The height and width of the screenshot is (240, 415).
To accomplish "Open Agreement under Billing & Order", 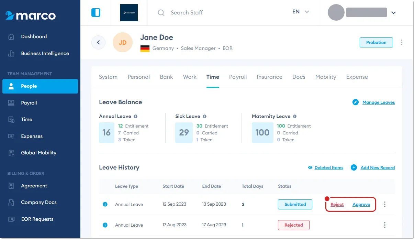I will click(40, 186).
